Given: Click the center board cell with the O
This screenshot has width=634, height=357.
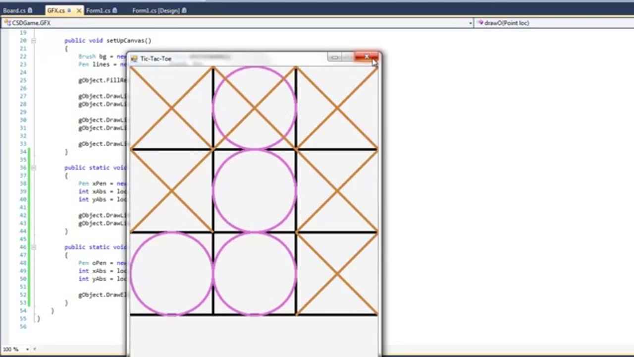Looking at the screenshot, I should pos(255,190).
